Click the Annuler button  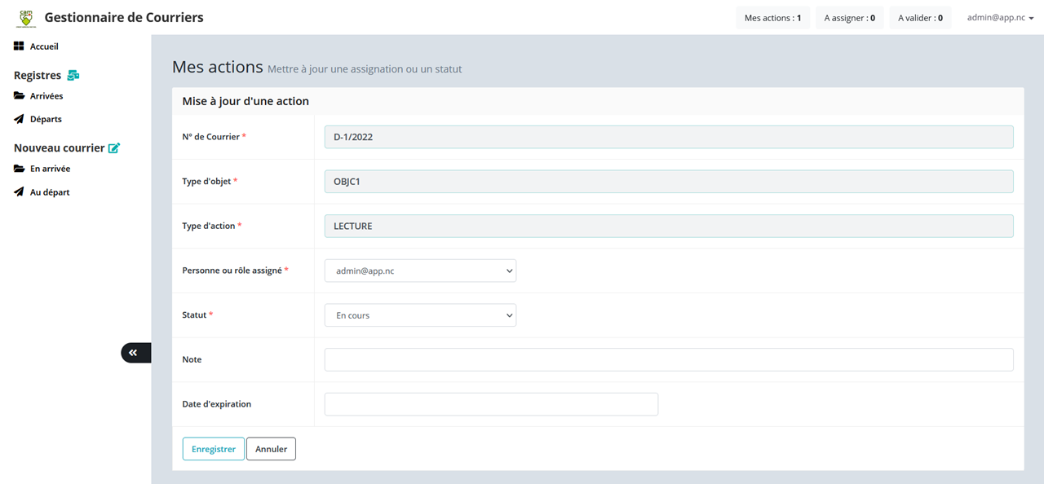271,449
